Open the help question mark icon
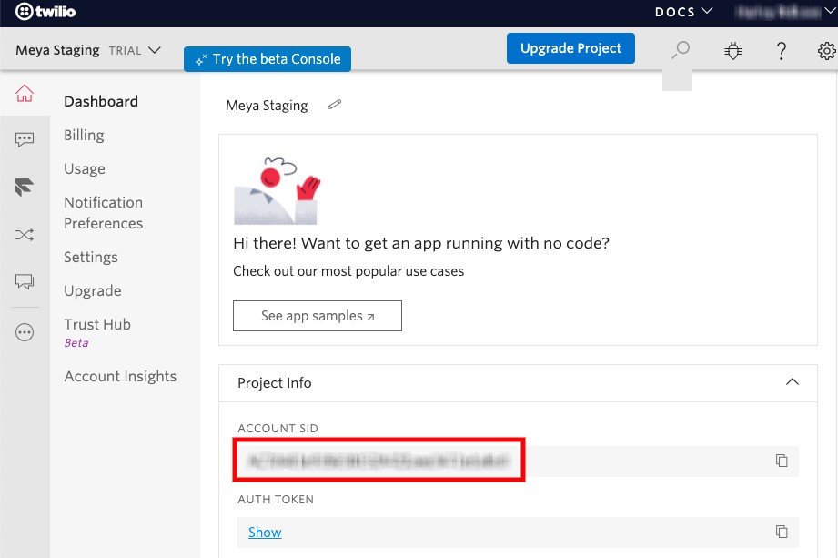The image size is (838, 558). [781, 51]
